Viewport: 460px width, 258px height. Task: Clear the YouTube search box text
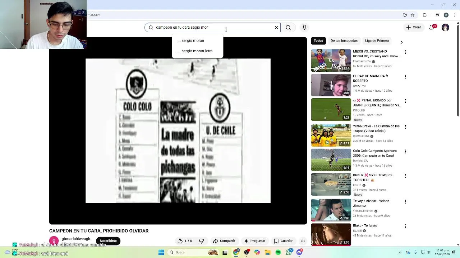pos(276,28)
